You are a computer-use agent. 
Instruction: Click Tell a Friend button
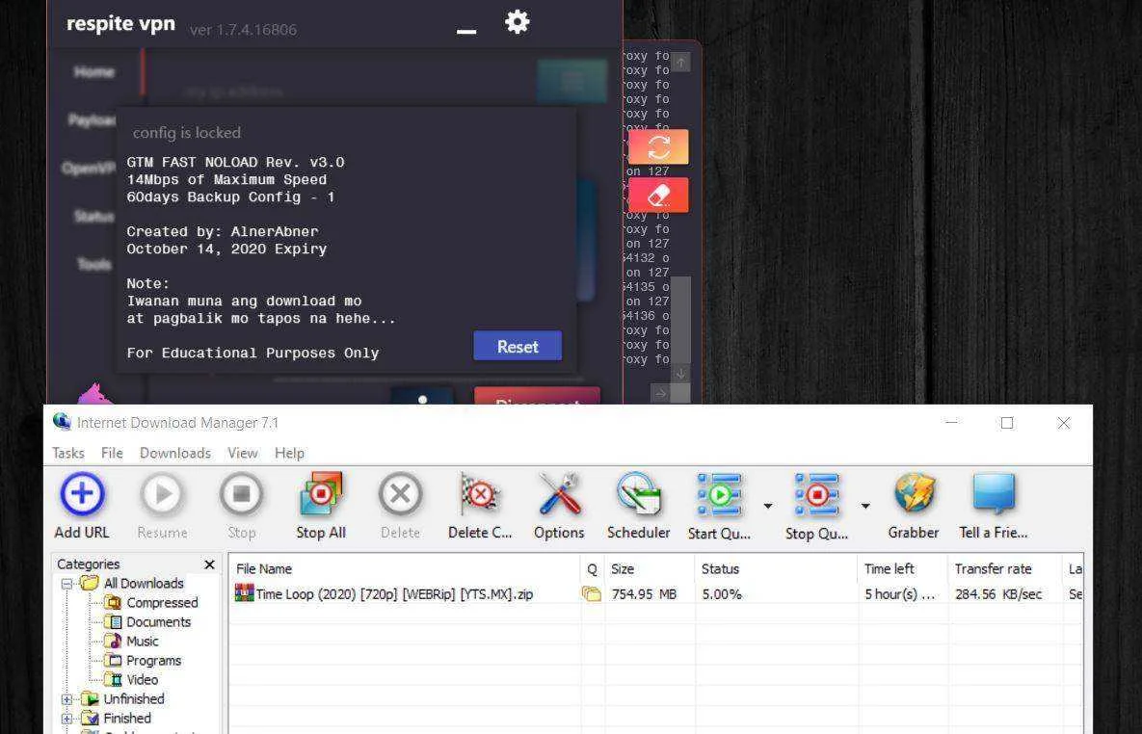point(994,506)
